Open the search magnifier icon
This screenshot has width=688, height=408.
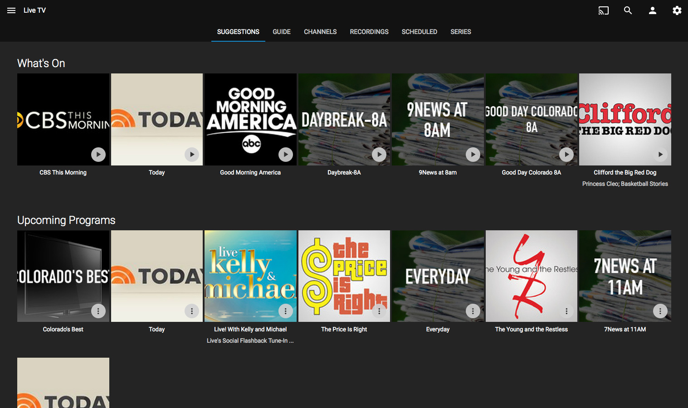628,10
